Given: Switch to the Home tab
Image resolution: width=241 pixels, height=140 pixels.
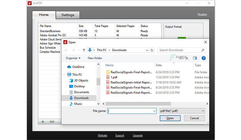Looking at the screenshot, I should point(44,15).
